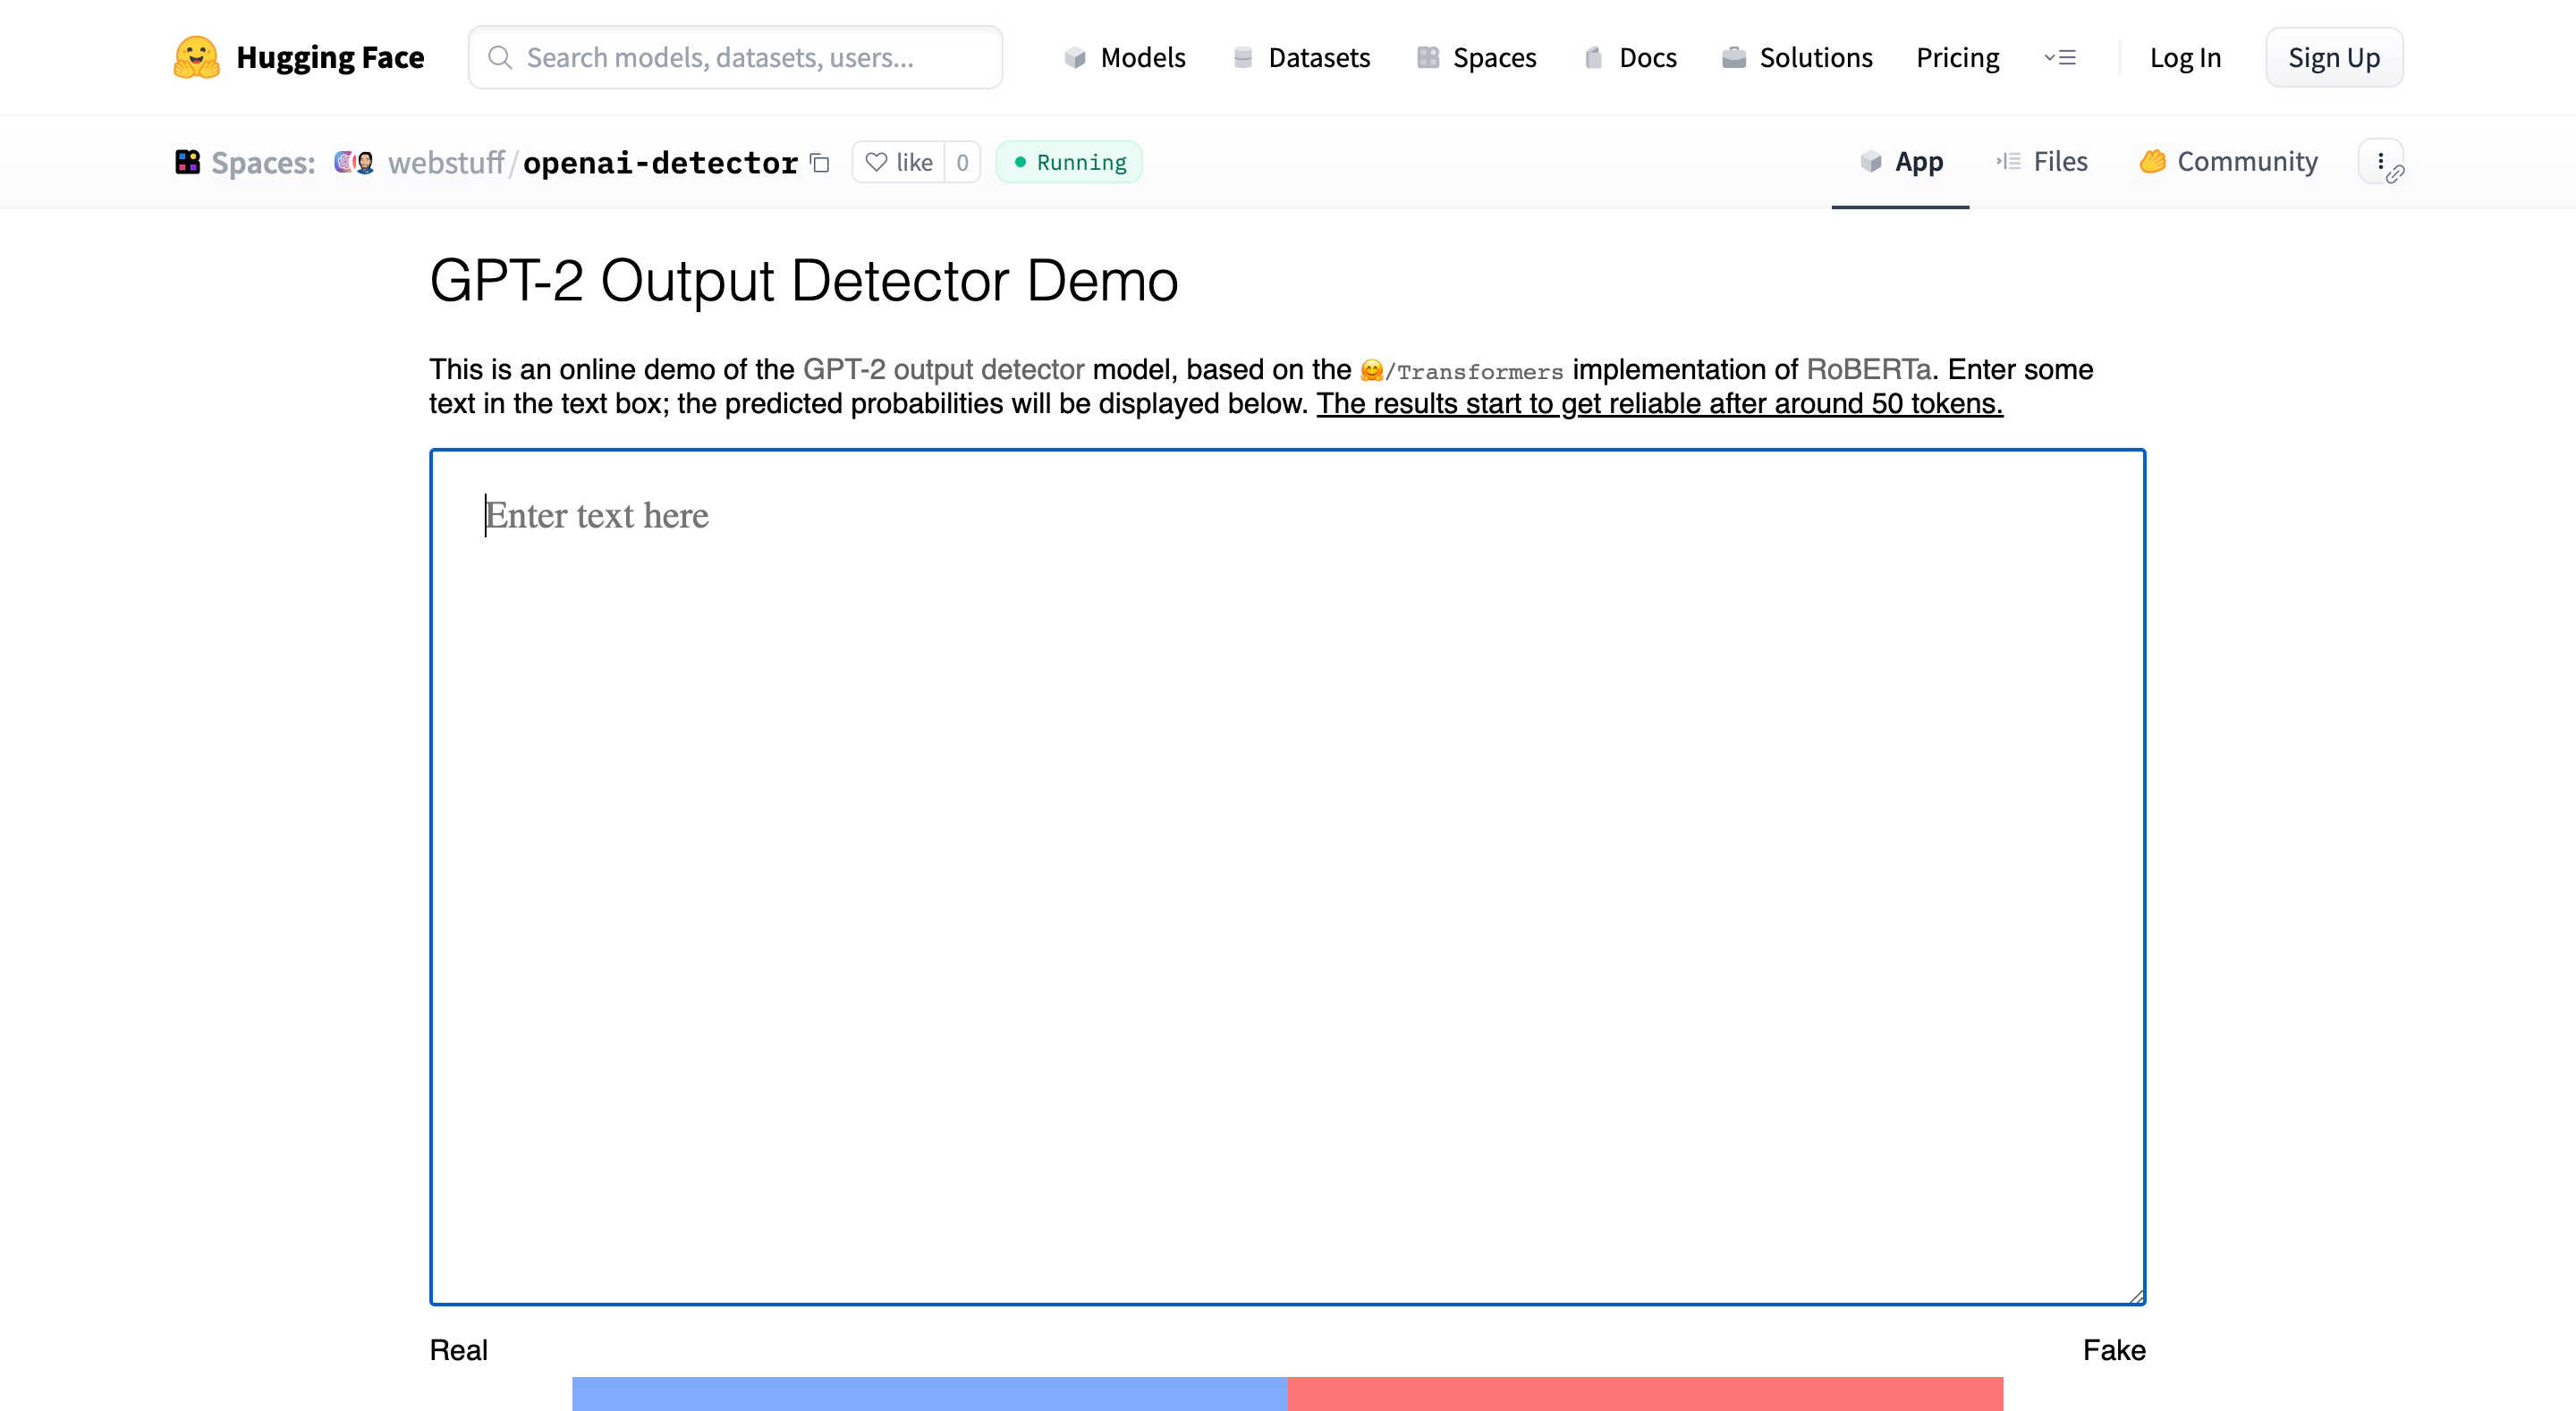Copy the space name with copy icon
Image resolution: width=2576 pixels, height=1411 pixels.
pyautogui.click(x=820, y=162)
